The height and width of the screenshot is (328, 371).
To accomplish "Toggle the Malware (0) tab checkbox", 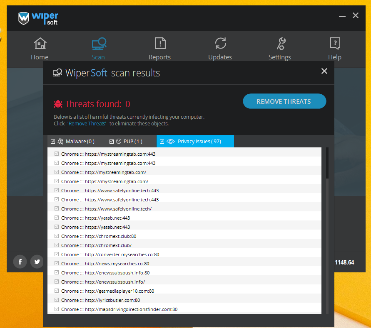I will (x=53, y=142).
